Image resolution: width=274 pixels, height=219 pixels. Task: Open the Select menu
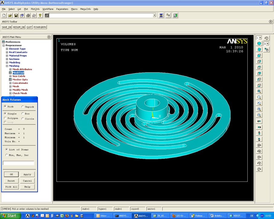pyautogui.click(x=11, y=9)
